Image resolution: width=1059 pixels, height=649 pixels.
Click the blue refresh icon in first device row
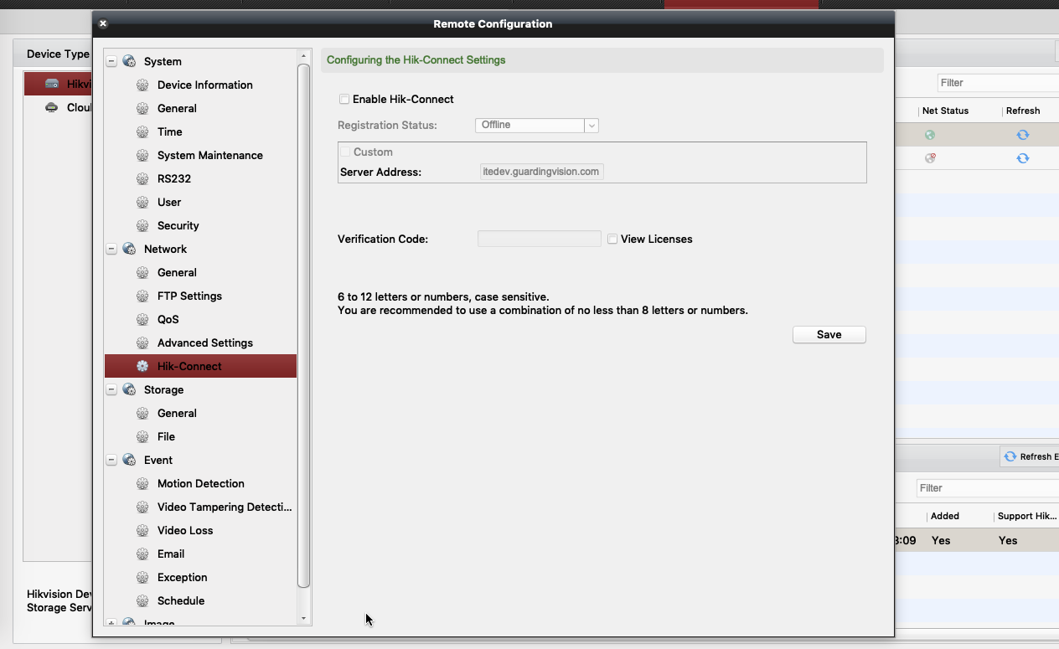(1022, 135)
